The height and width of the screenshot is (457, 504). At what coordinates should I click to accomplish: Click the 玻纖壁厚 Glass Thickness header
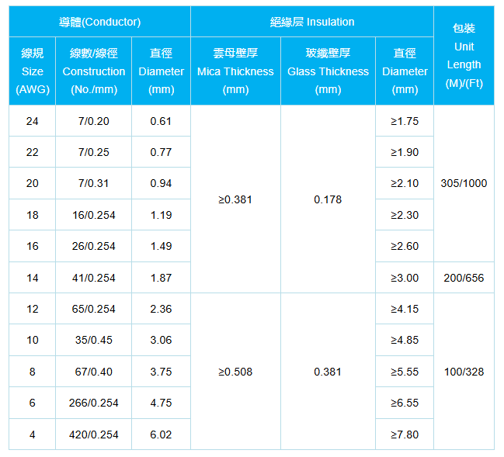pos(328,71)
